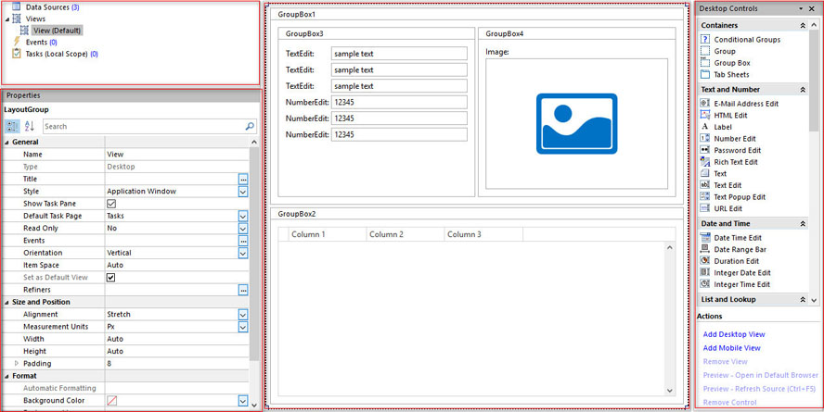Collapse the Size and Position category

6,303
